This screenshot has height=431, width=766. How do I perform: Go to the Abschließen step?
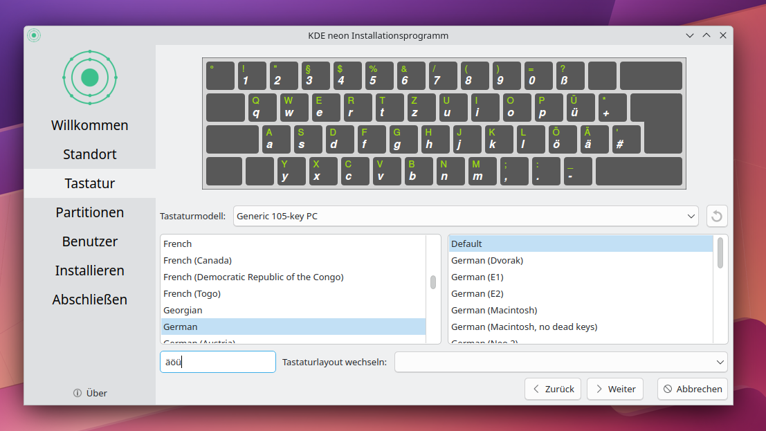(x=90, y=300)
